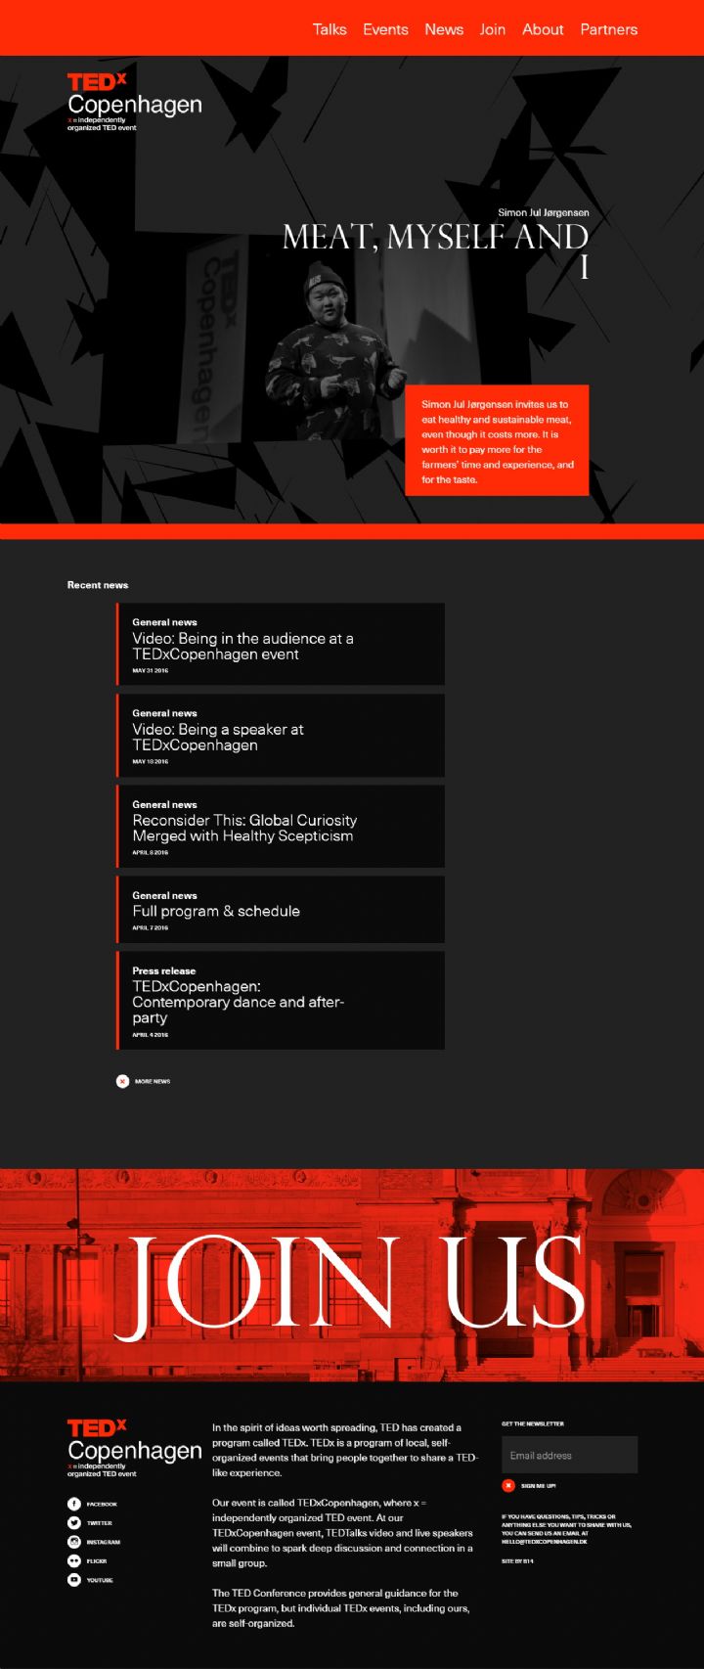Open 'Reconsider This: Global Curiosity' news article
Screen dimensions: 704x1669
[x=281, y=826]
